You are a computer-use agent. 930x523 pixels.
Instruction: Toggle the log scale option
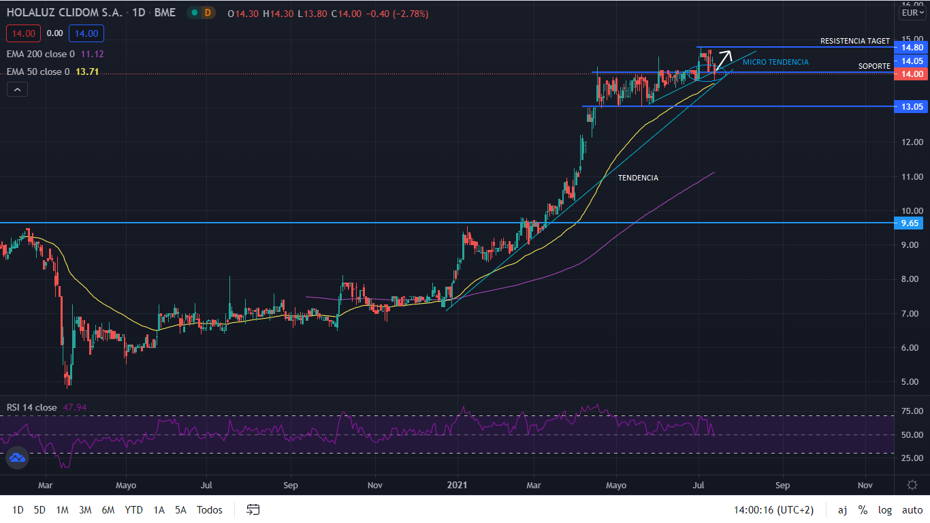pos(884,510)
